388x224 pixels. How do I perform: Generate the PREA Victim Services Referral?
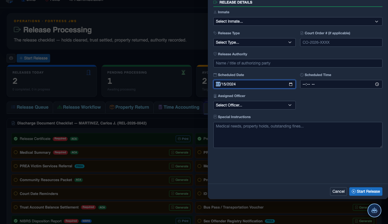click(180, 166)
